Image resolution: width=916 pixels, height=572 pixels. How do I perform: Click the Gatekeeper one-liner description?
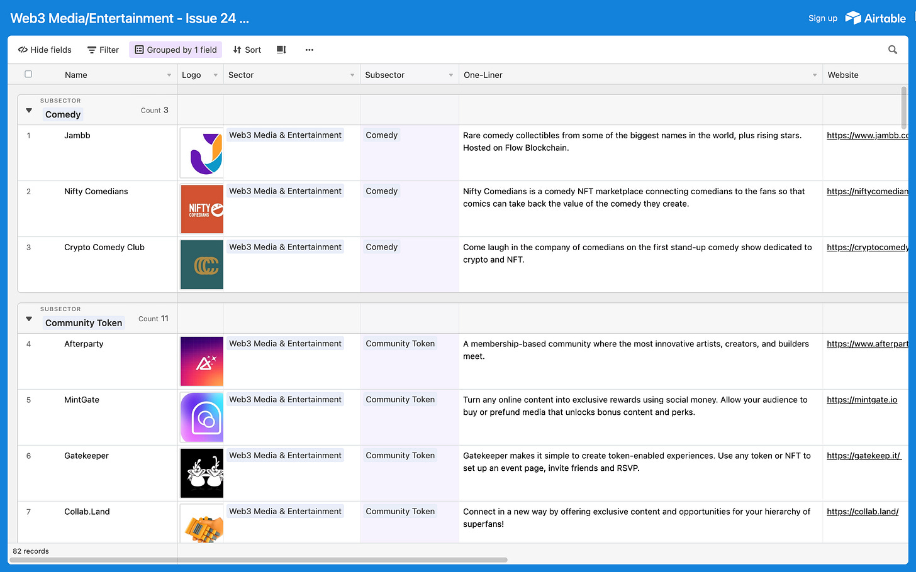[637, 462]
